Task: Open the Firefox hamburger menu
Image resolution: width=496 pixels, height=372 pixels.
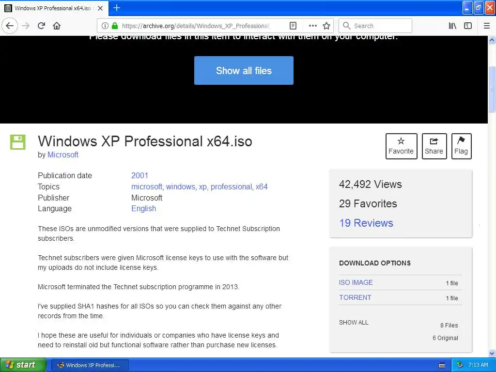Action: coord(487,26)
